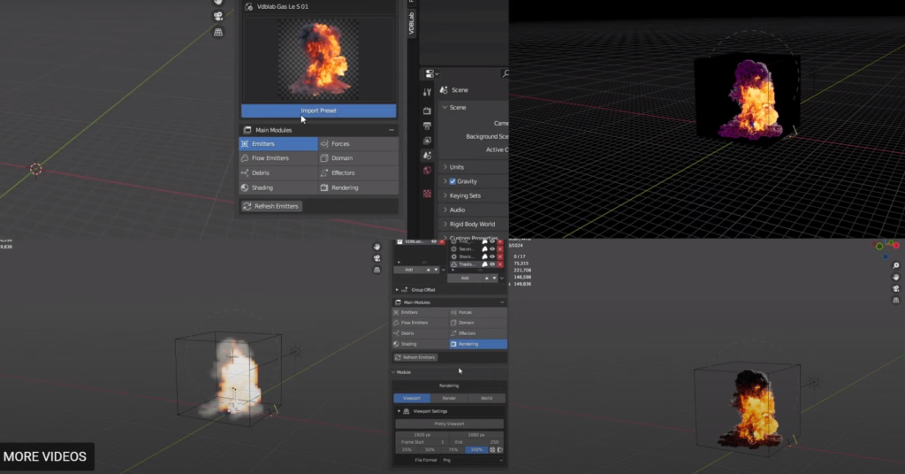The width and height of the screenshot is (905, 474).
Task: Click camera view icon in top-left viewport
Action: [x=218, y=16]
